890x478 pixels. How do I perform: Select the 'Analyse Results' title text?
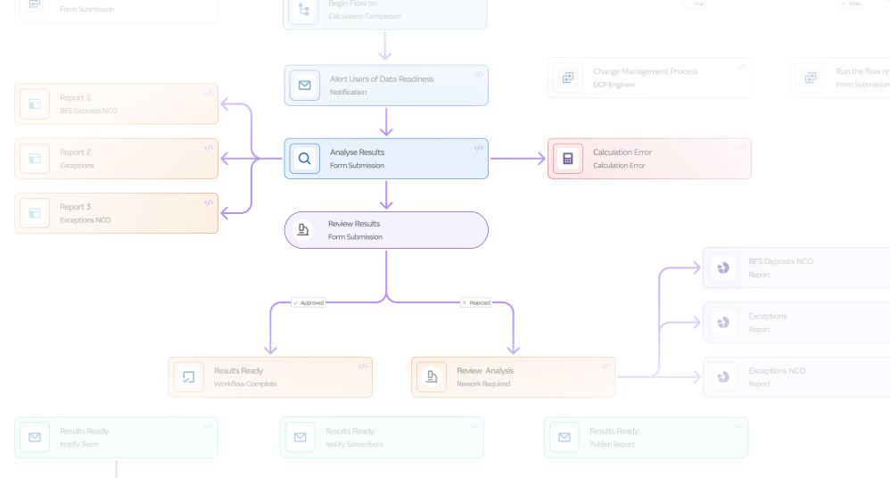(357, 152)
